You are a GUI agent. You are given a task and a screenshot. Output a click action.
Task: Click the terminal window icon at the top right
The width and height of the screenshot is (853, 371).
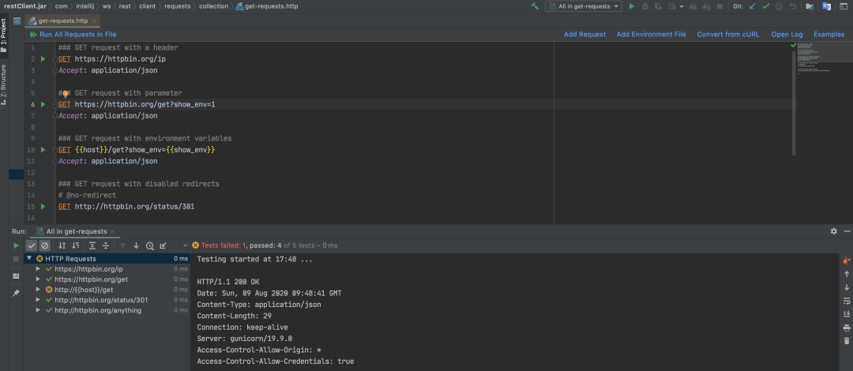(842, 6)
